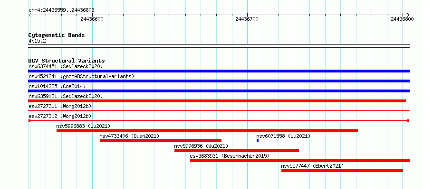Viewport: 423px width, 189px height.
Task: Click the nsv6374451 (Sedlazeck2020) variant label
Action: point(66,66)
